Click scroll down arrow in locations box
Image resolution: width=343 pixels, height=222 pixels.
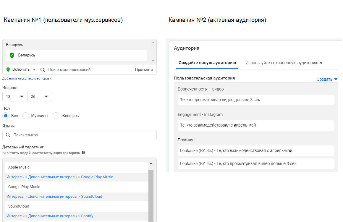tap(153, 61)
